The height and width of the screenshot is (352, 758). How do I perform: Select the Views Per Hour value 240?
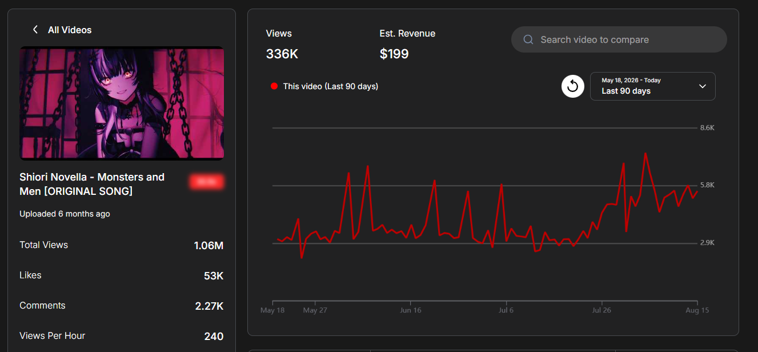214,337
